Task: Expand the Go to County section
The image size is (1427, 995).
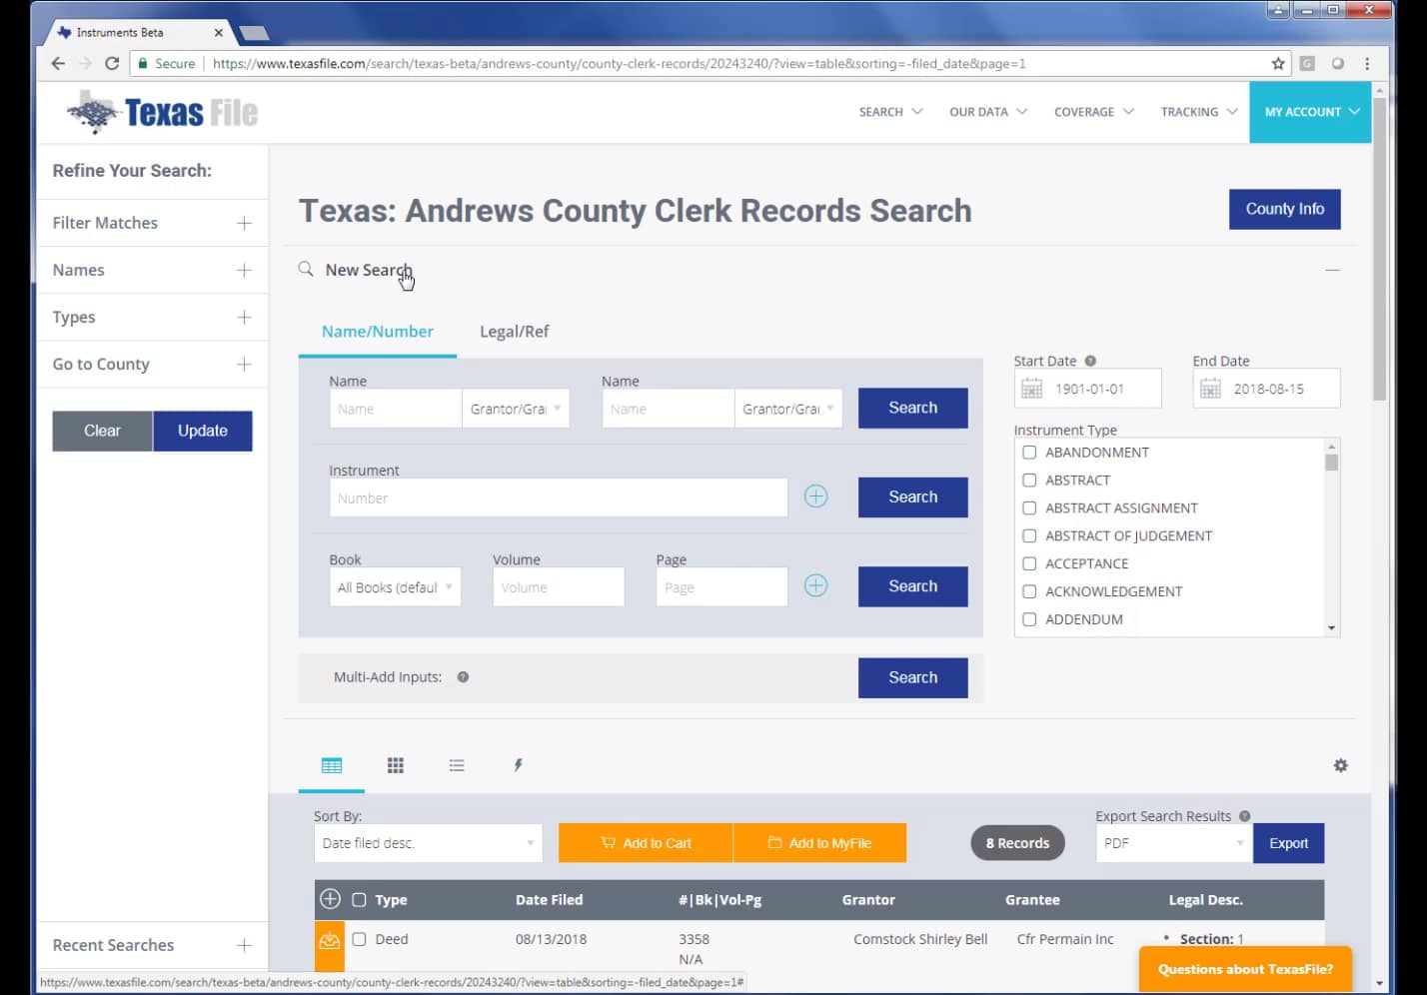Action: (152, 364)
